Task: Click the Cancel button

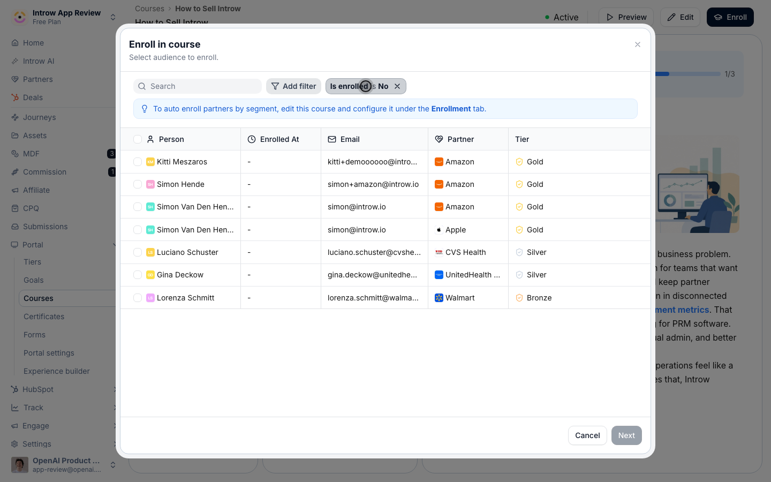Action: (587, 435)
